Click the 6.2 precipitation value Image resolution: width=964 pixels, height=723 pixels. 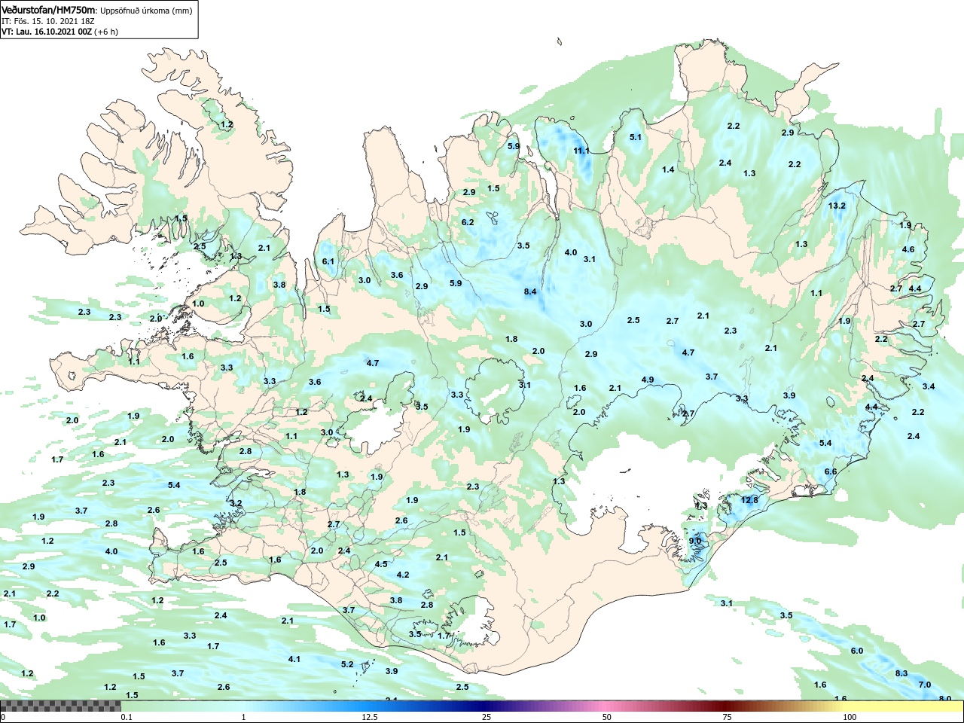[468, 222]
